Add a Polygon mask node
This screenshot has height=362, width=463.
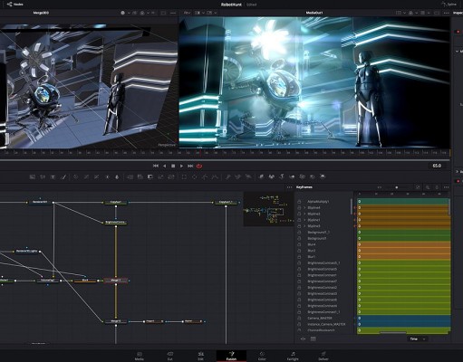pyautogui.click(x=205, y=176)
